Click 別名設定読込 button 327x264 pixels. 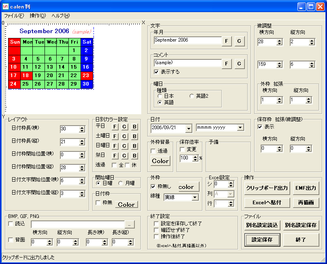[x=262, y=225]
